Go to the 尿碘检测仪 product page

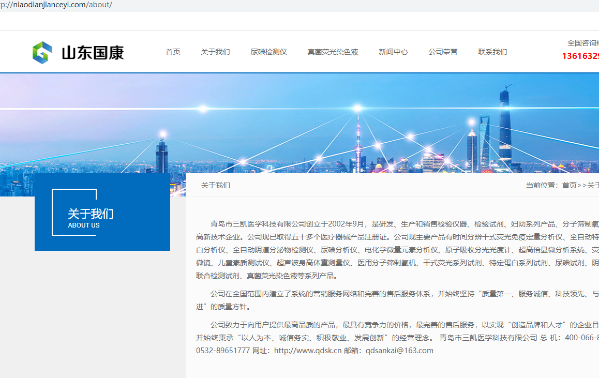click(268, 52)
